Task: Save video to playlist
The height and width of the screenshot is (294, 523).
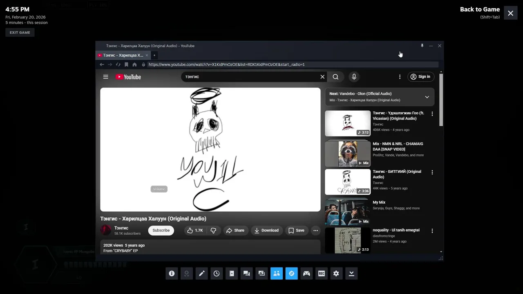Action: point(296,230)
